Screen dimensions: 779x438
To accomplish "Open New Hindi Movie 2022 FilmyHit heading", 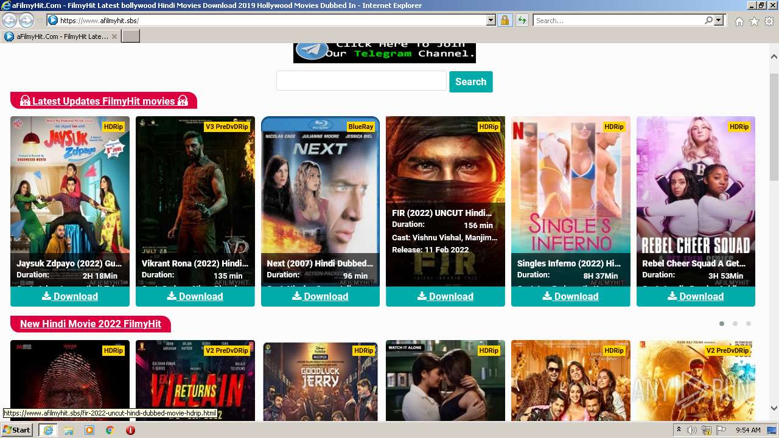I will coord(90,324).
